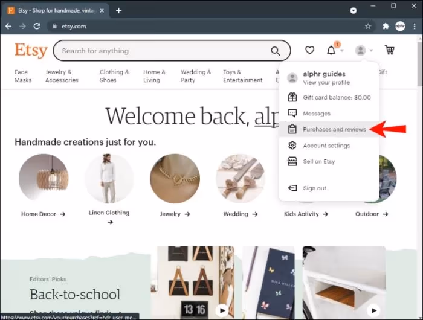Expand the account profile dropdown

363,51
